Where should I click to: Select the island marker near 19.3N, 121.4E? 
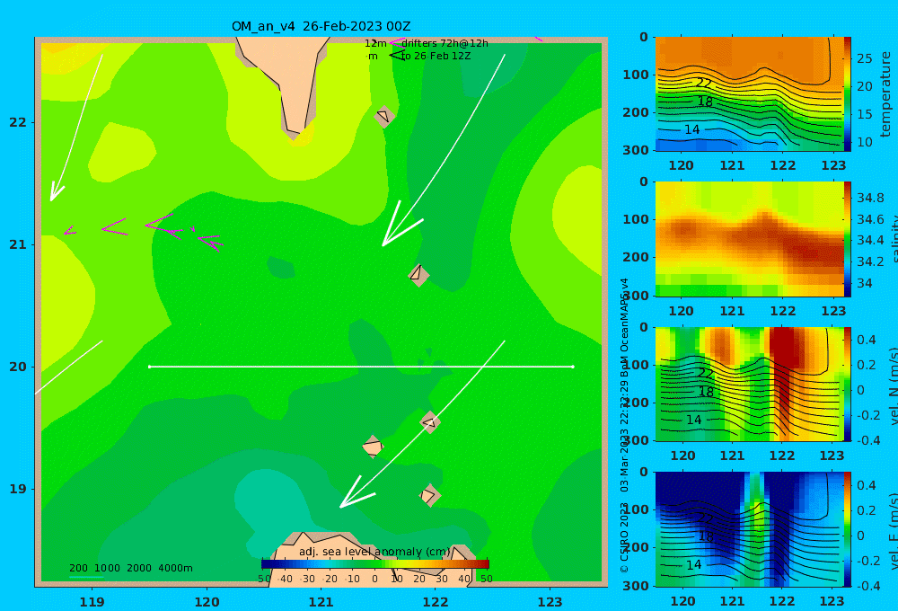(x=373, y=447)
